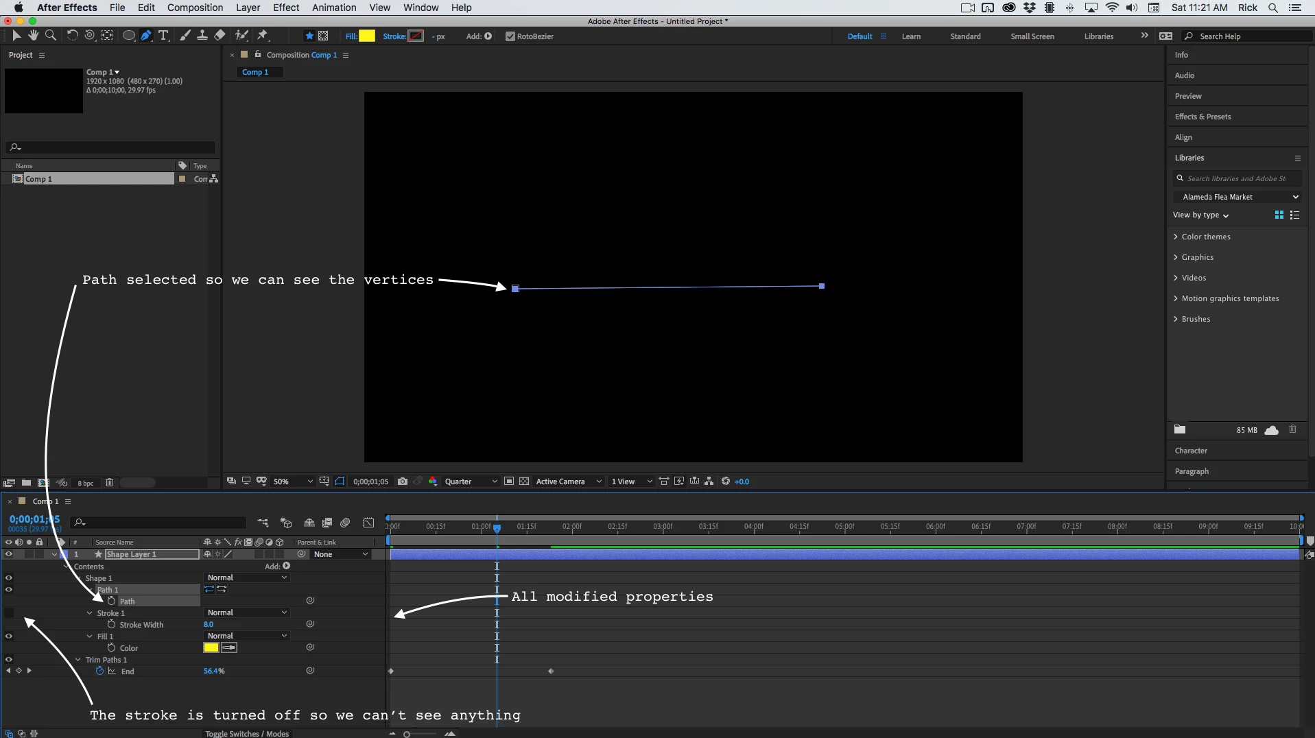Select the Type tool

pyautogui.click(x=163, y=36)
